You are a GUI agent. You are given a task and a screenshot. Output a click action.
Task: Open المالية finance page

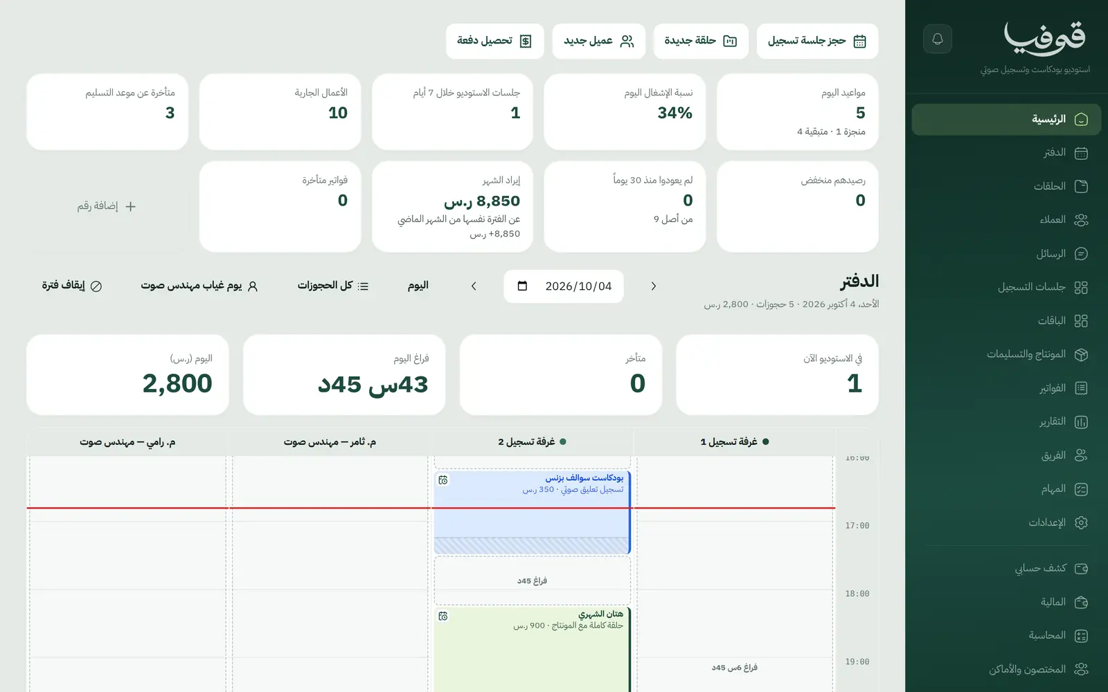pos(1006,602)
